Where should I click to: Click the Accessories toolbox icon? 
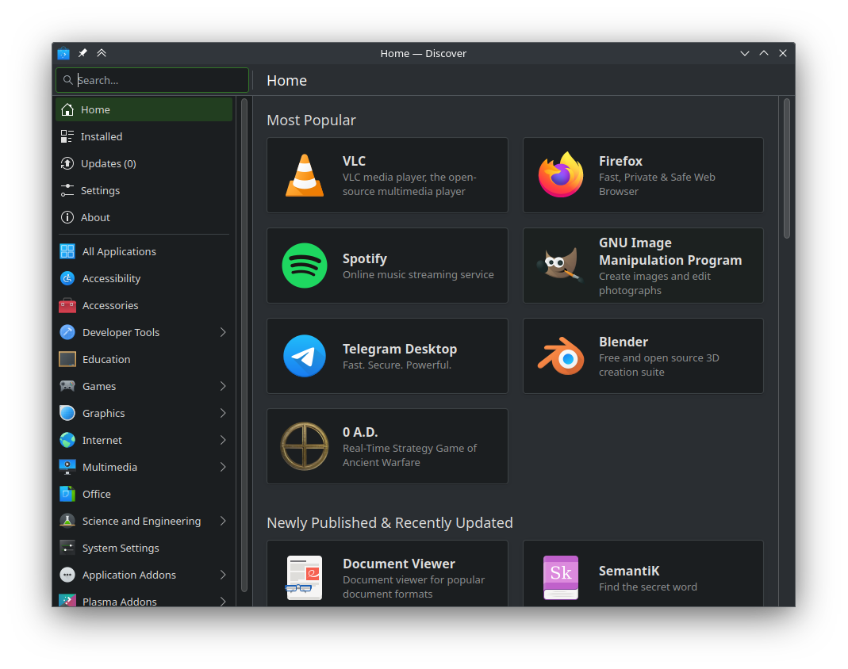(67, 305)
